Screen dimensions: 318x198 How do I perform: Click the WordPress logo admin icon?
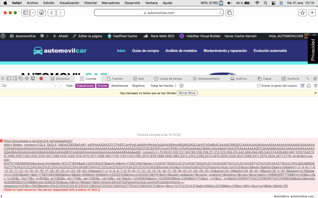click(x=3, y=36)
